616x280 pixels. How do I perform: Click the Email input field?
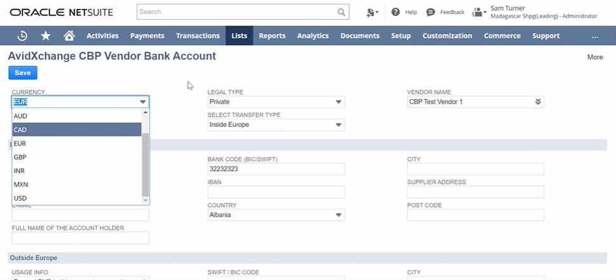[x=80, y=215]
